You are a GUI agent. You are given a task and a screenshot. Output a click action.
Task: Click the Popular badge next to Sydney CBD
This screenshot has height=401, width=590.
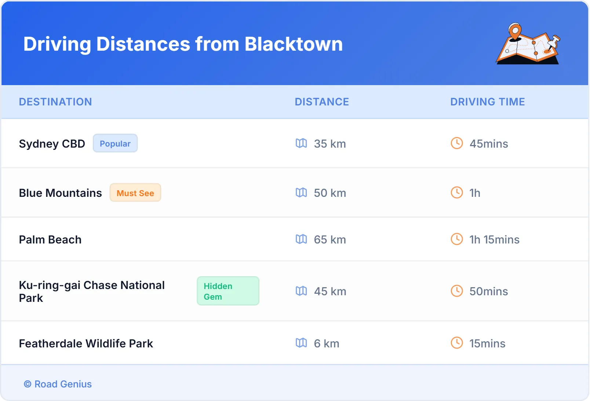(115, 143)
